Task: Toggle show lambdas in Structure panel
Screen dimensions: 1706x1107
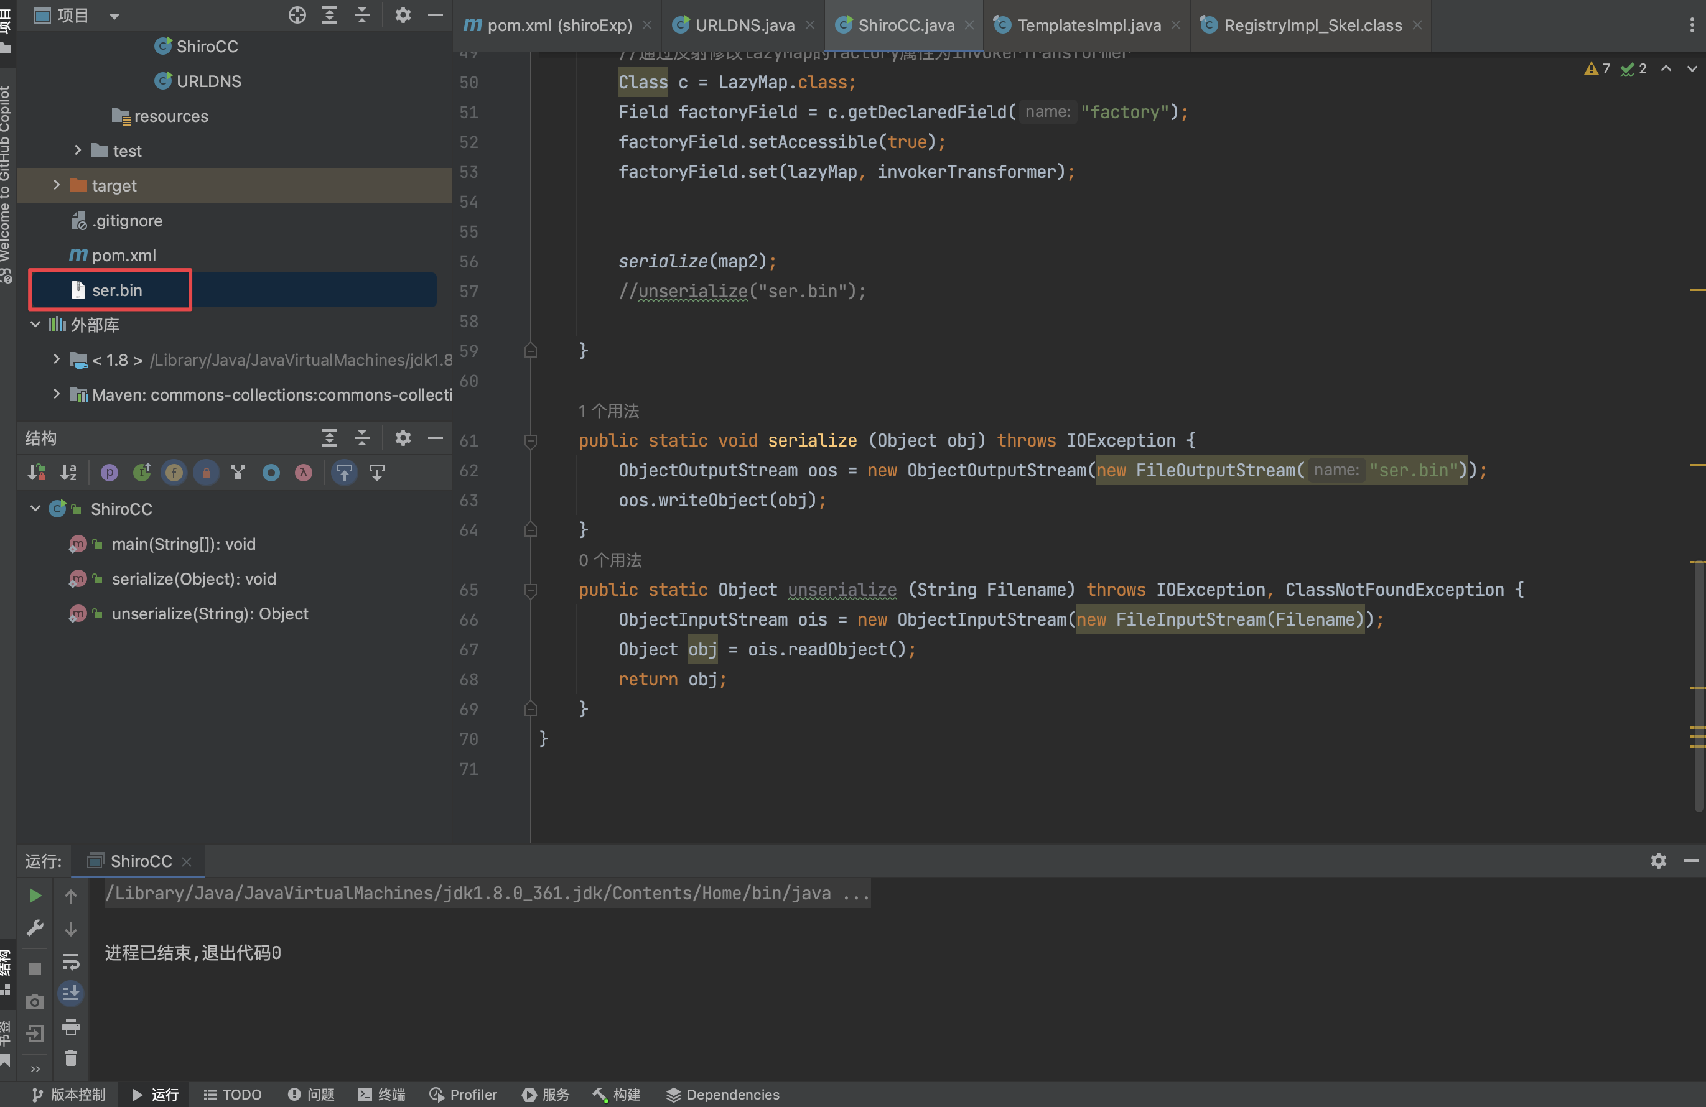Action: point(303,472)
